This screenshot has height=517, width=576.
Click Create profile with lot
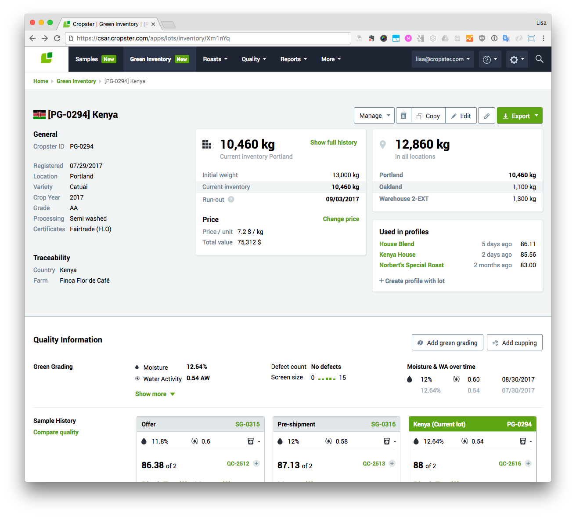point(412,281)
